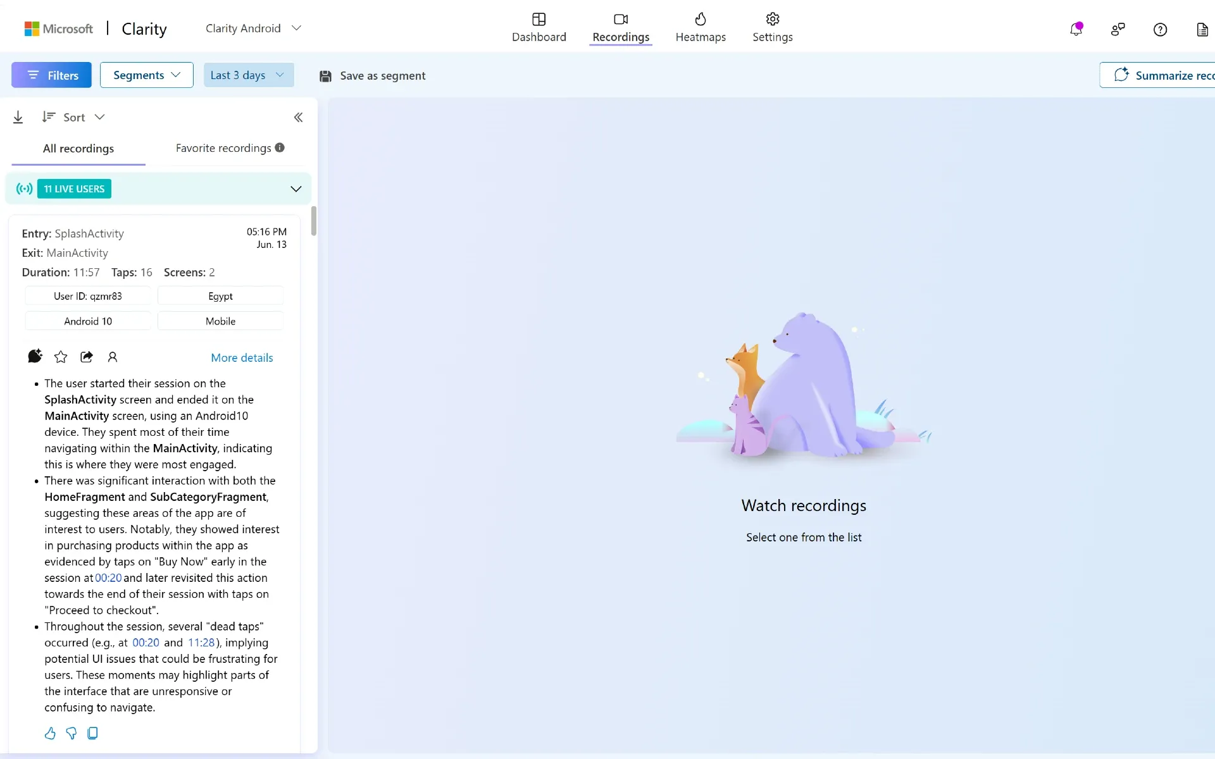
Task: Click the user profile icon on recording card
Action: point(113,357)
